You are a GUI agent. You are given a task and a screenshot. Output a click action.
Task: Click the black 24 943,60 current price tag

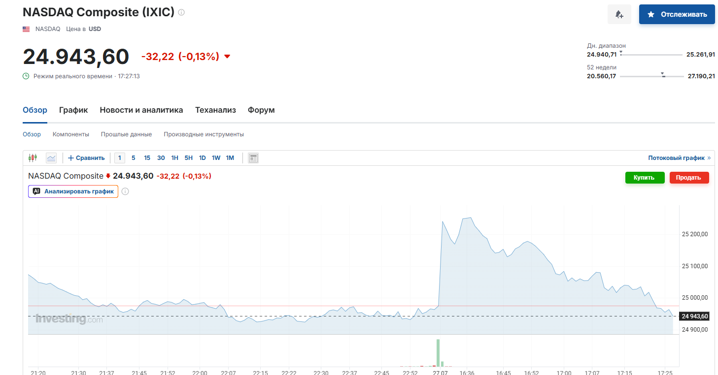click(694, 316)
